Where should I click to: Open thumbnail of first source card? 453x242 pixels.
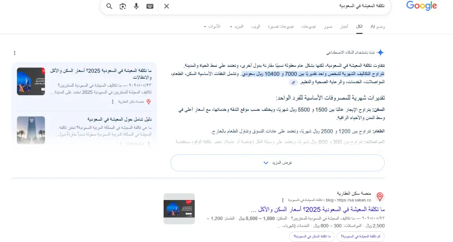pyautogui.click(x=31, y=81)
